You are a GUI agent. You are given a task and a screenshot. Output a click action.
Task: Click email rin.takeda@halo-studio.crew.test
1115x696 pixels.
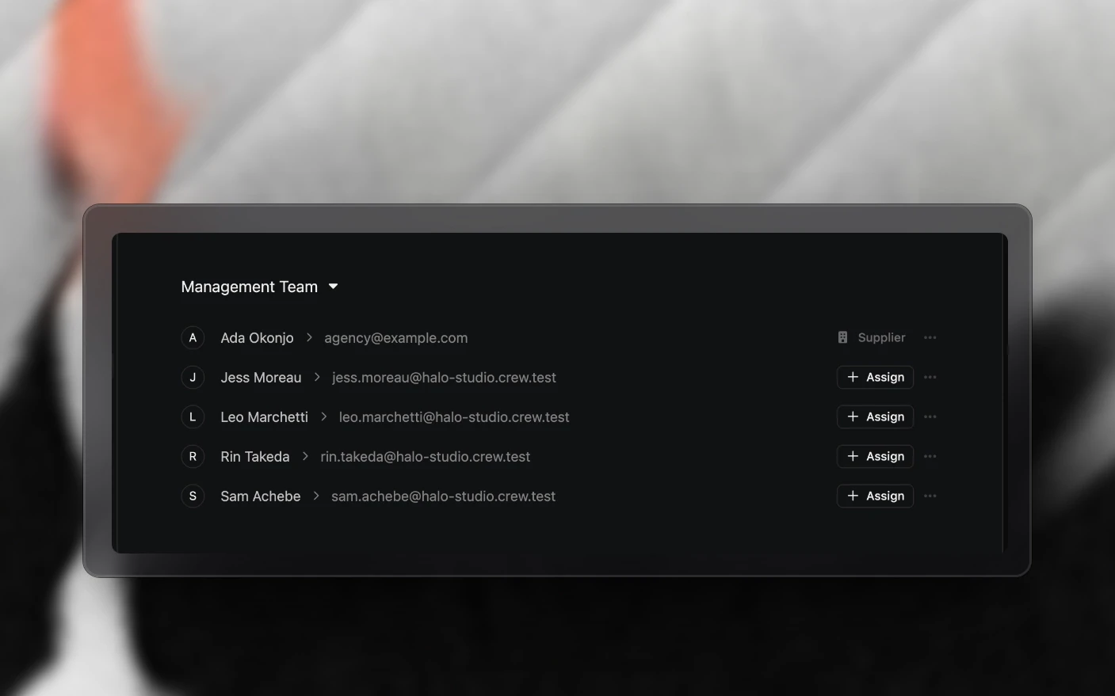coord(425,457)
